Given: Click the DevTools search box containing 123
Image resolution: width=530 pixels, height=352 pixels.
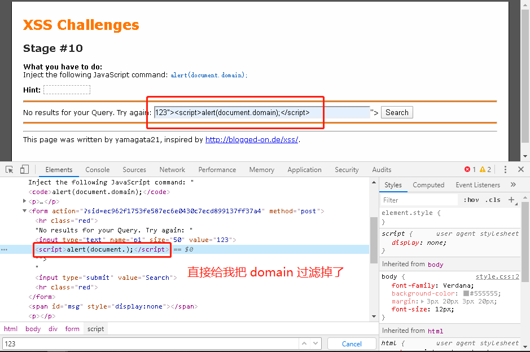Looking at the screenshot, I should point(150,344).
